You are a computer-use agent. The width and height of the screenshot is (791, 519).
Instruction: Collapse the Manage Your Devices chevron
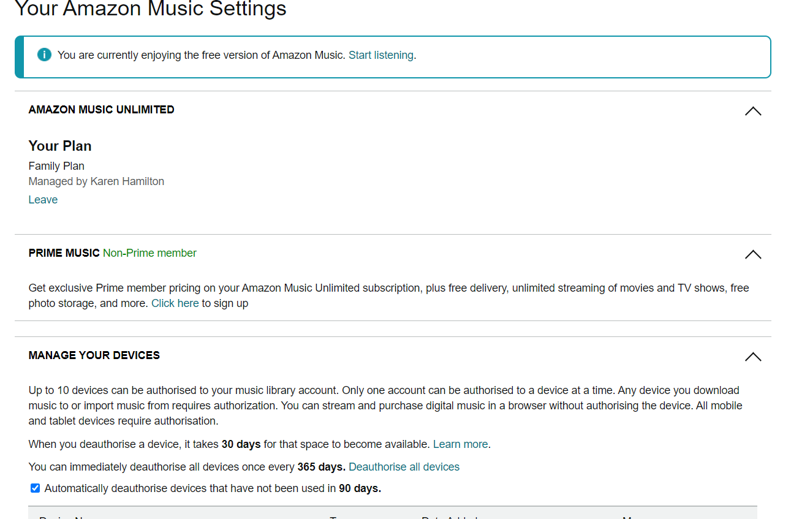752,357
